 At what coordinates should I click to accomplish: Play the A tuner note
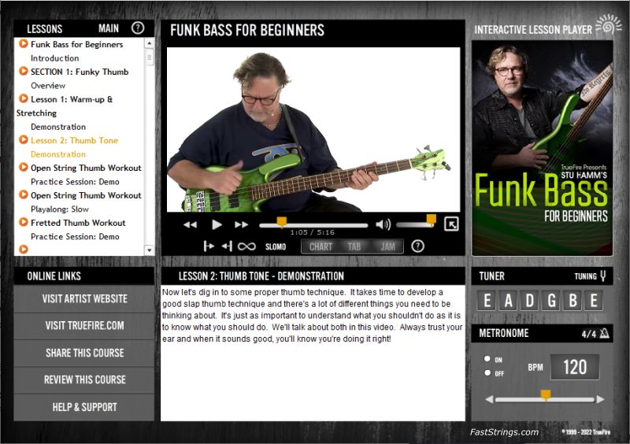click(508, 301)
